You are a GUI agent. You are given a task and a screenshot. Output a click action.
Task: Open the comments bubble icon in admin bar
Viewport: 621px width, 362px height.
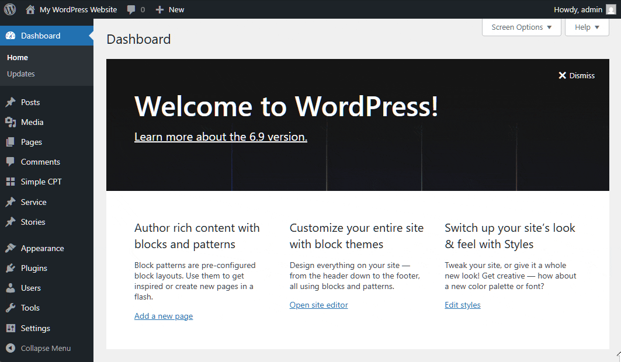[x=131, y=10]
